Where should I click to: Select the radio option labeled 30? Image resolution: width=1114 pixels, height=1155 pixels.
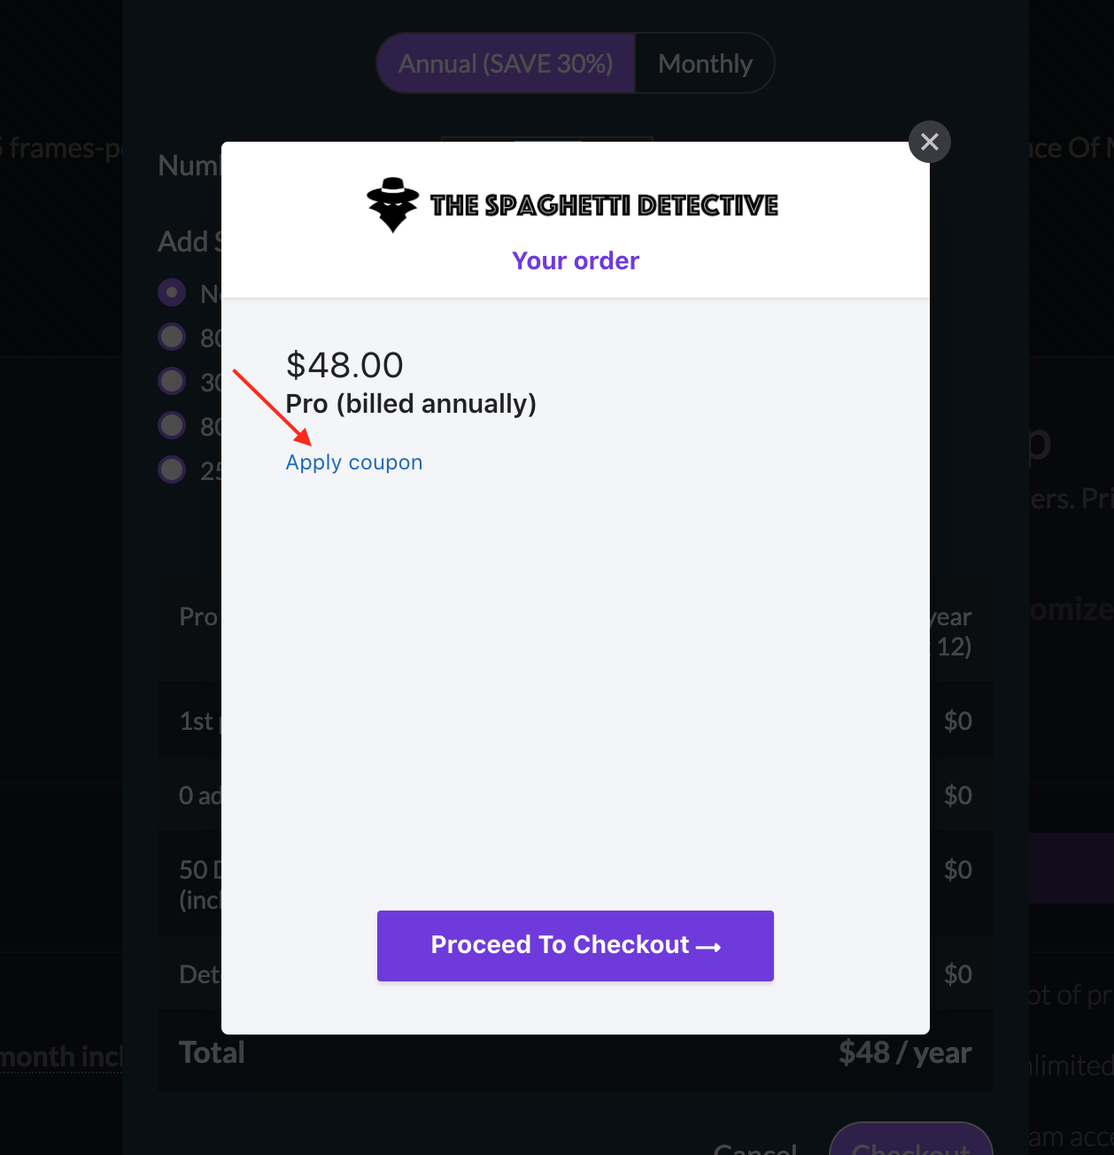coord(172,381)
